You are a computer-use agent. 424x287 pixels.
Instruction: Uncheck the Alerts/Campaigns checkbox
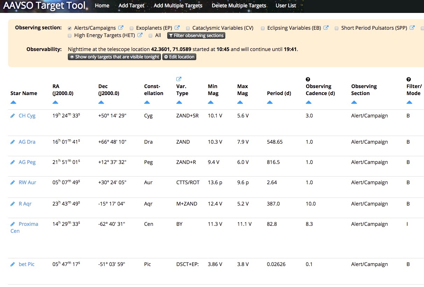click(x=70, y=28)
